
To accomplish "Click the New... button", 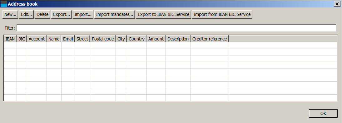I will [10, 14].
